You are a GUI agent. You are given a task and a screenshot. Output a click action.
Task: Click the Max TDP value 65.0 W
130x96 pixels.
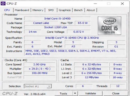(x=83, y=23)
